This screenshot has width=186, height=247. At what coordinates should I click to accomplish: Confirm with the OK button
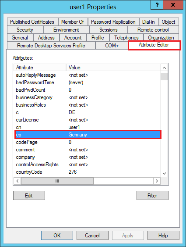(x=57, y=236)
